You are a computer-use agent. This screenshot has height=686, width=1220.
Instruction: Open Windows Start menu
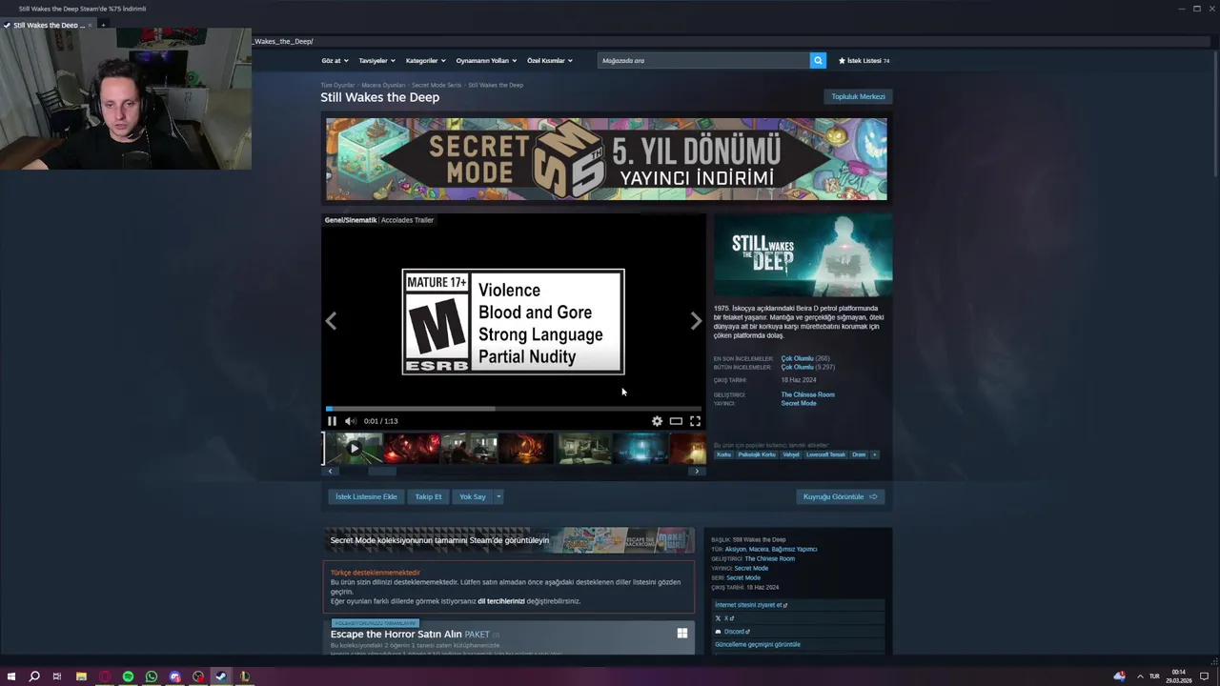11,676
